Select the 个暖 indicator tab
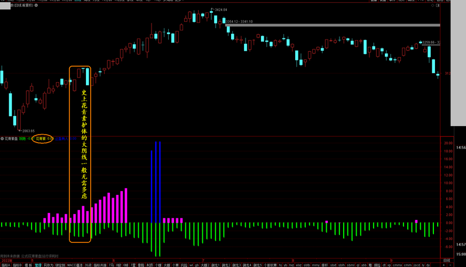 pyautogui.click(x=158, y=265)
